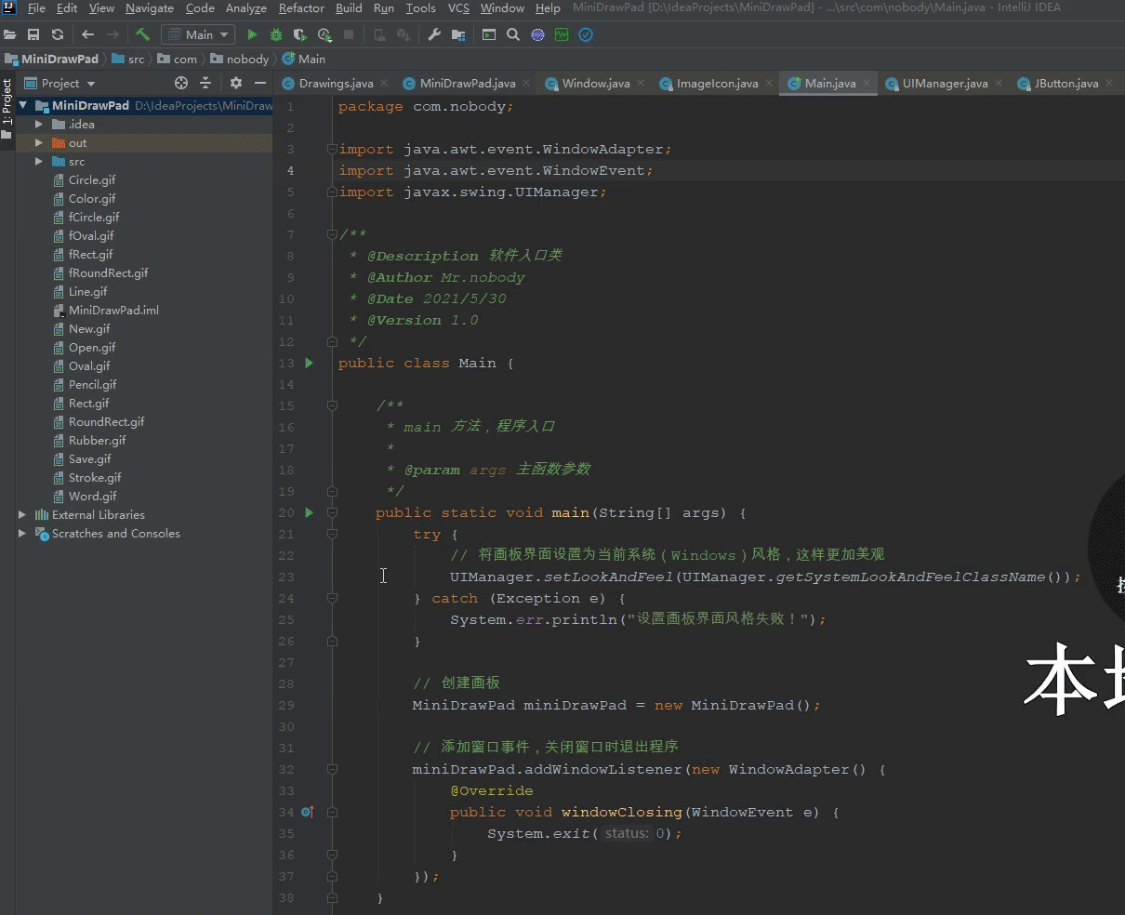Click override gutter icon on line 34
The height and width of the screenshot is (915, 1125).
coord(308,812)
